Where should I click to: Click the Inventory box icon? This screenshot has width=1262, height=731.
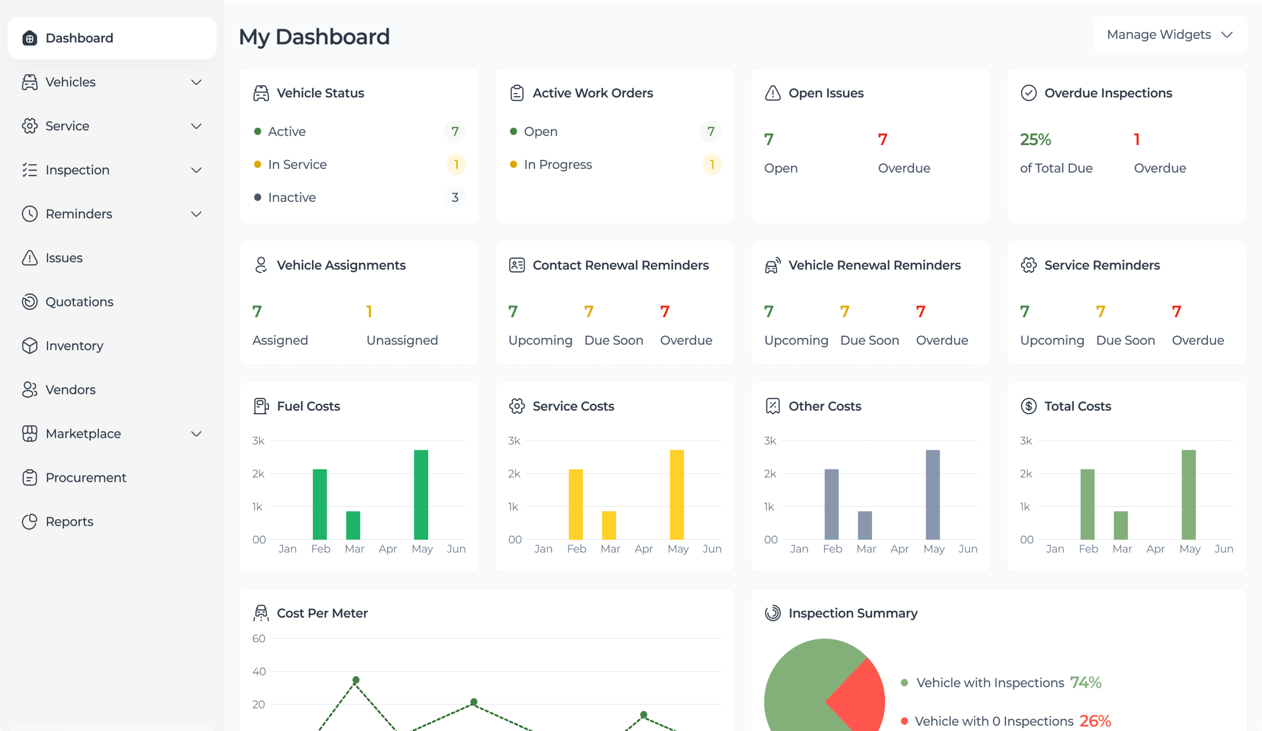(x=30, y=345)
